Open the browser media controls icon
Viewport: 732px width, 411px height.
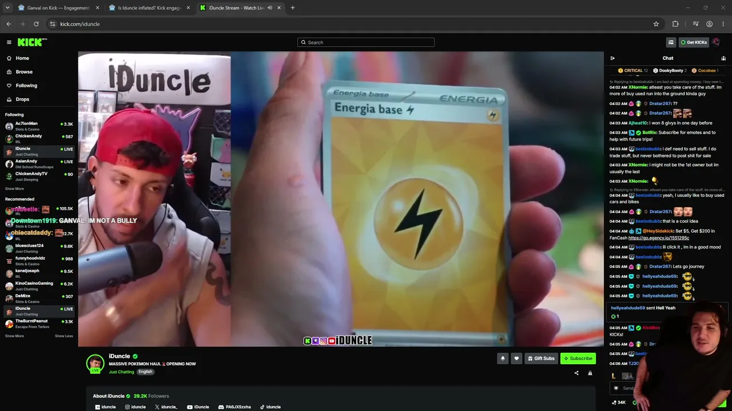pos(695,24)
